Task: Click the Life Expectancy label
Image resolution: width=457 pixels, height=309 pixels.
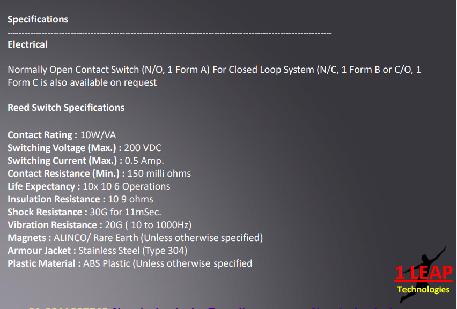Action: point(41,186)
